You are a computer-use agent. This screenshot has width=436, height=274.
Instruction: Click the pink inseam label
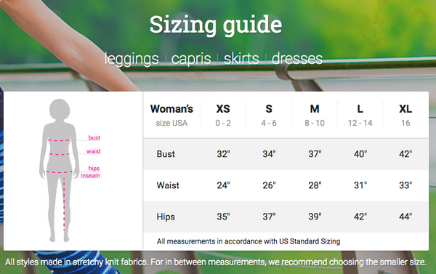[x=90, y=176]
